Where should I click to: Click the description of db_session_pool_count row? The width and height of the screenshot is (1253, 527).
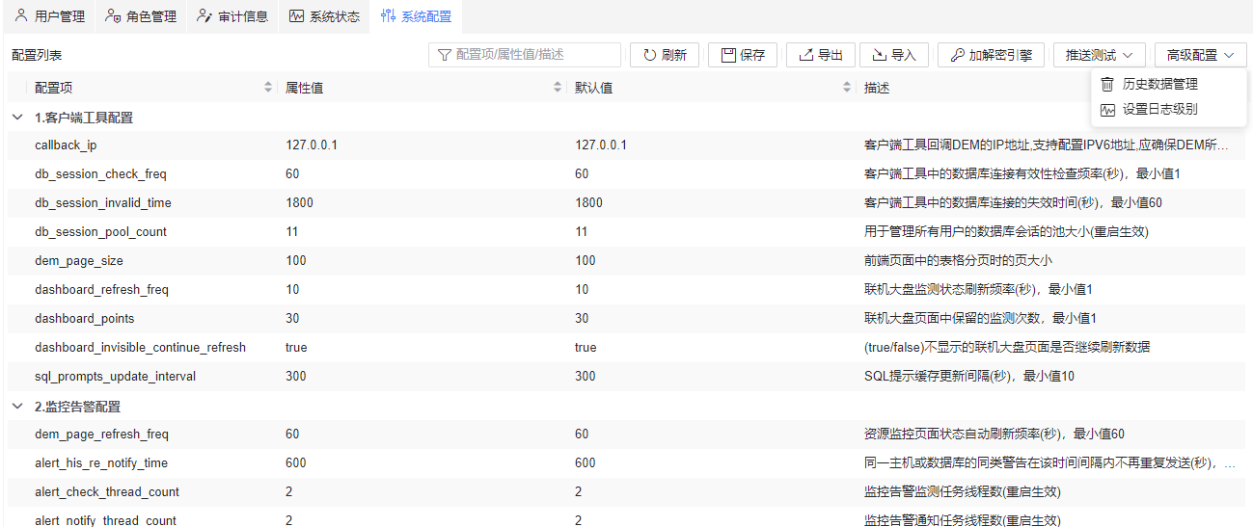click(x=1006, y=232)
